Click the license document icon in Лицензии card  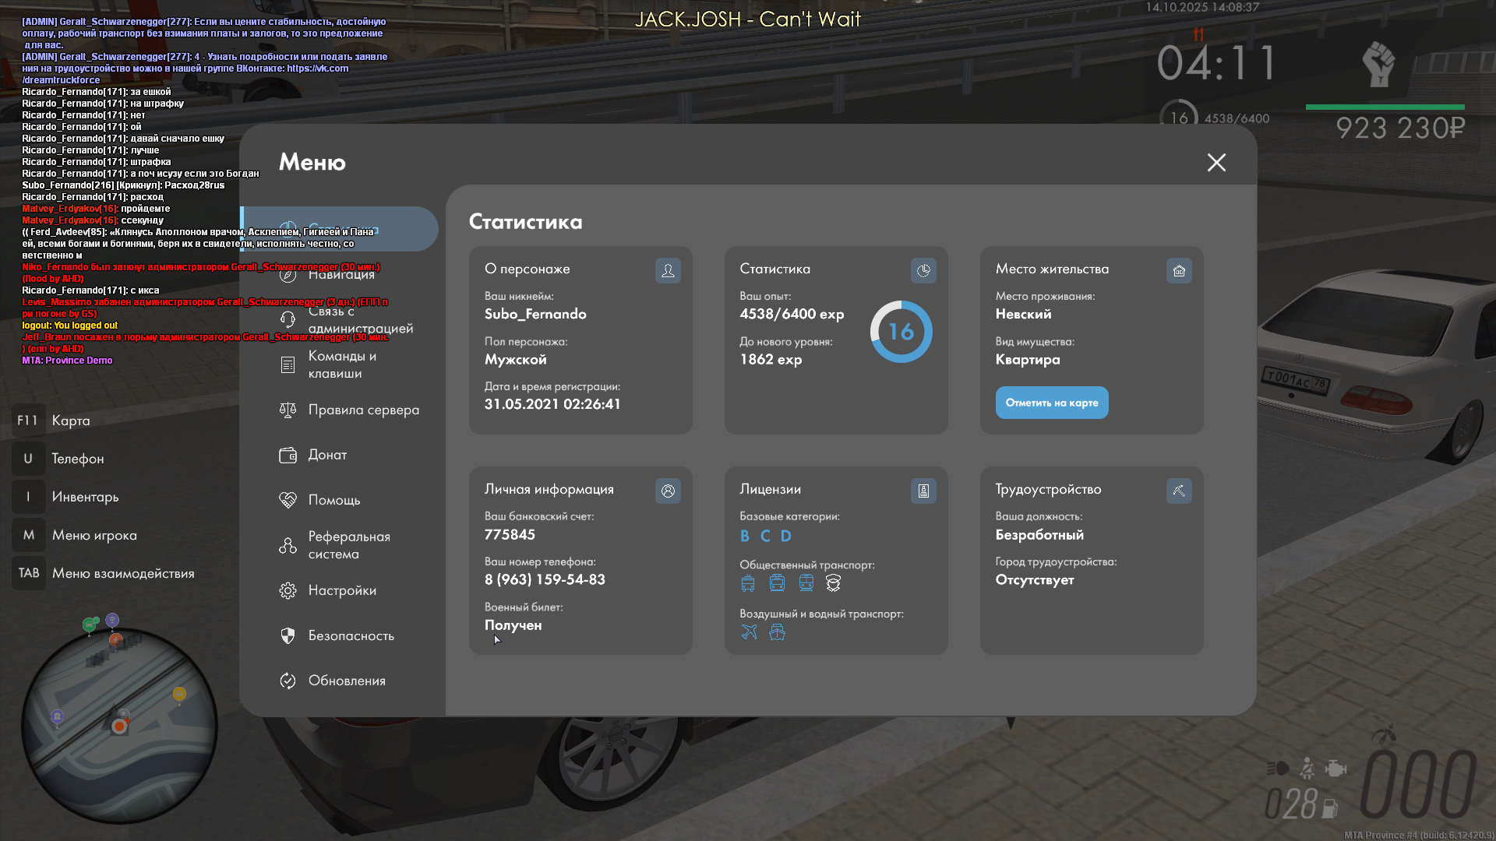923,491
